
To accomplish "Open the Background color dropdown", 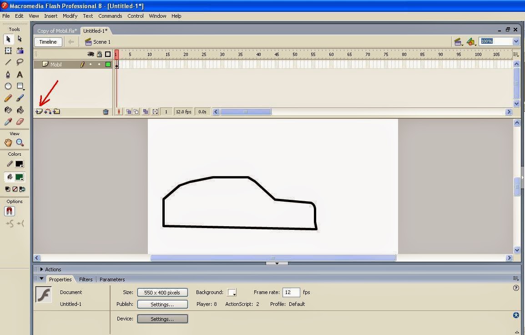I will click(232, 293).
